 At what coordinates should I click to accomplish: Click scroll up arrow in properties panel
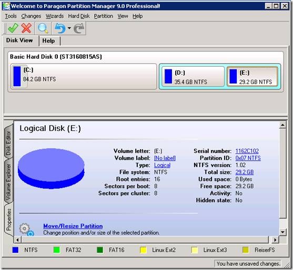pos(282,125)
